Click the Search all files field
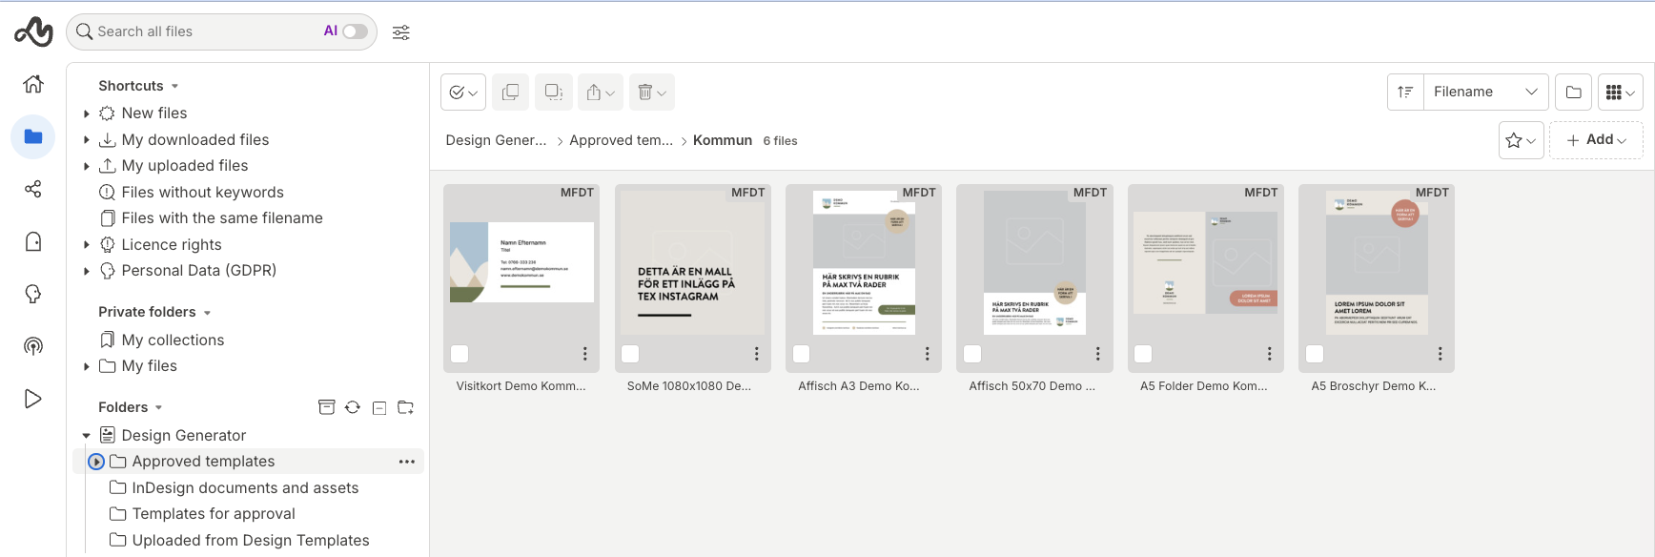The height and width of the screenshot is (557, 1655). [x=205, y=31]
